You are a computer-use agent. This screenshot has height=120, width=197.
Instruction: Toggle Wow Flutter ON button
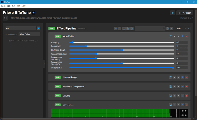[57, 36]
